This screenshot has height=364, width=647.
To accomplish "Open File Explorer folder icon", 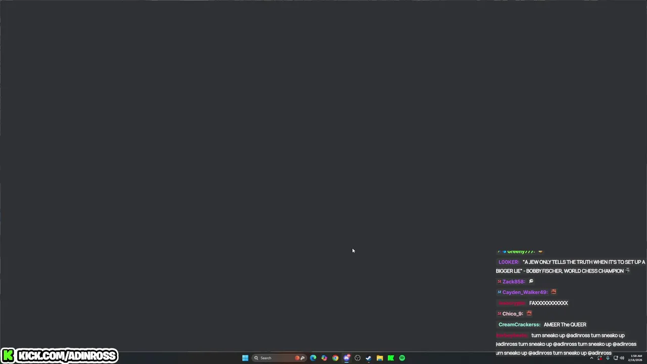I will 380,358.
